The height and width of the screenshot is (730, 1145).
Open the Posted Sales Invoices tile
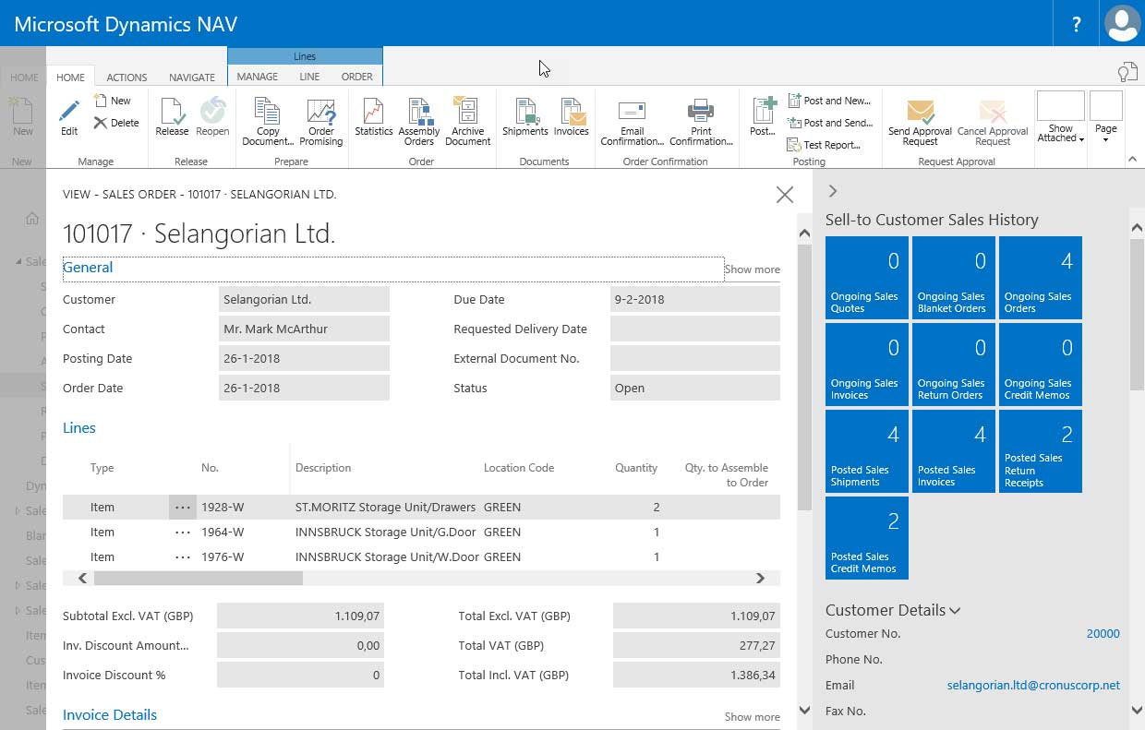tap(954, 451)
